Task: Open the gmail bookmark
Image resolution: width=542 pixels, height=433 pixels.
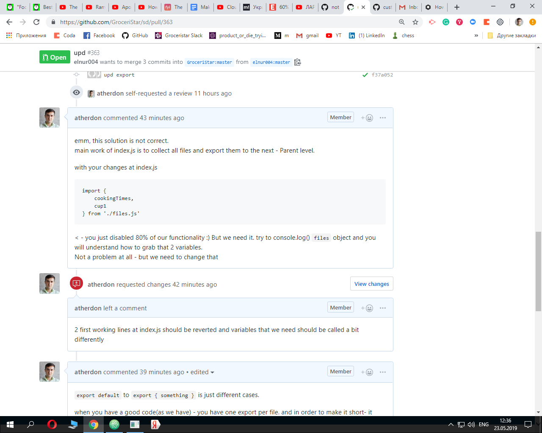Action: [307, 36]
